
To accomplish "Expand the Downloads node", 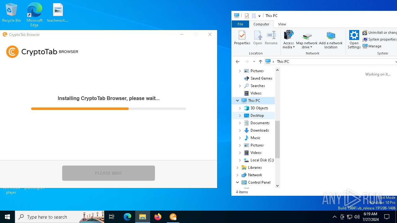I will pyautogui.click(x=240, y=130).
